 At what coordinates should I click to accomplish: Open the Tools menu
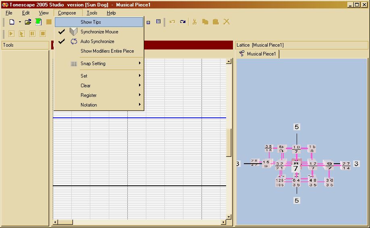[x=92, y=13]
